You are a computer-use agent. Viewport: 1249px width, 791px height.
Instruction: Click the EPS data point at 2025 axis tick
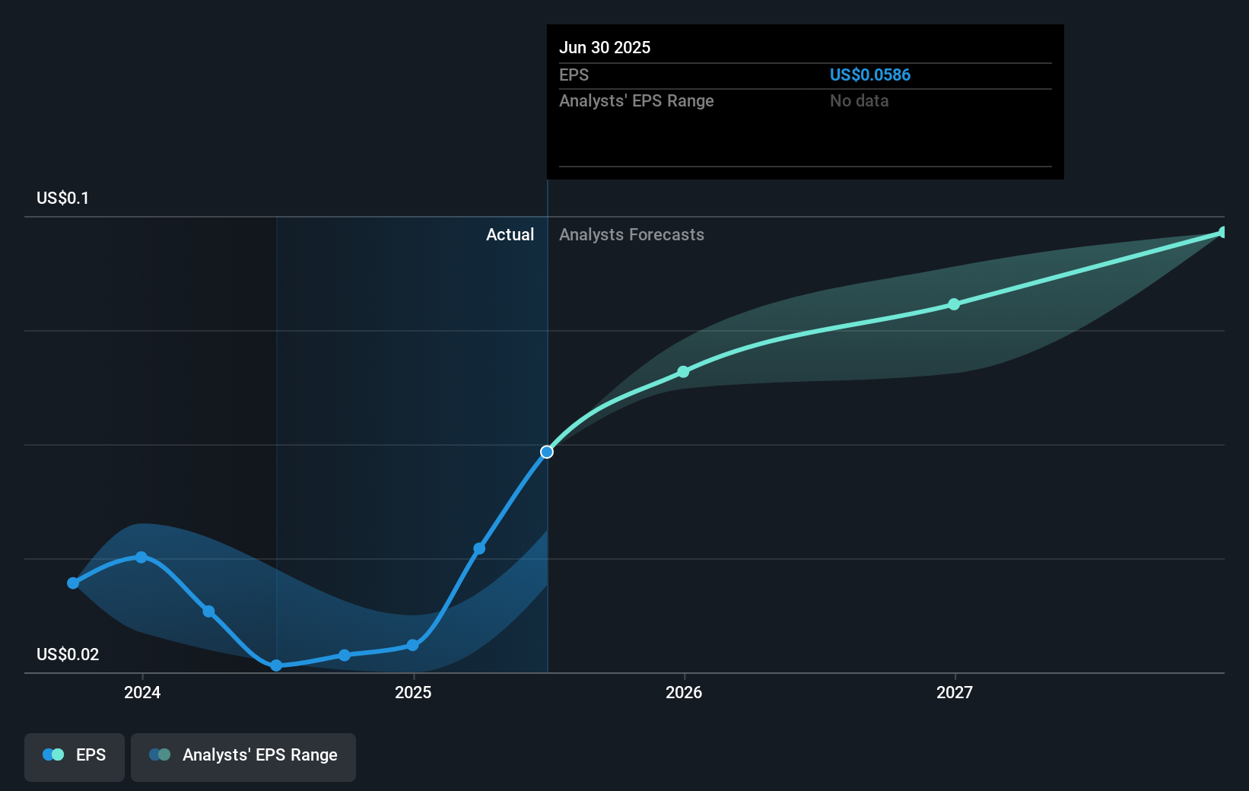pos(412,645)
